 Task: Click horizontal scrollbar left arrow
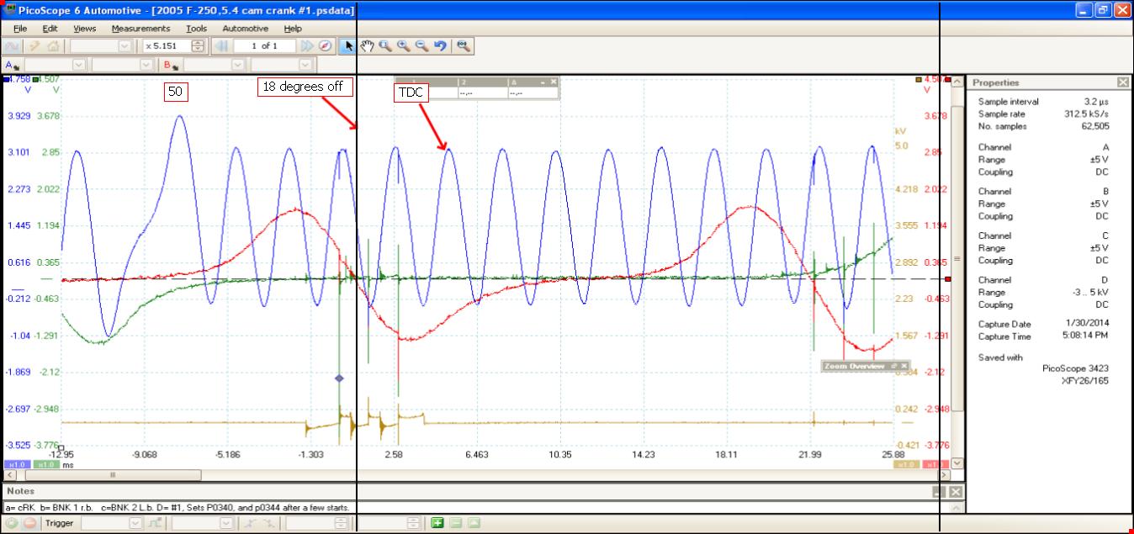coord(8,475)
